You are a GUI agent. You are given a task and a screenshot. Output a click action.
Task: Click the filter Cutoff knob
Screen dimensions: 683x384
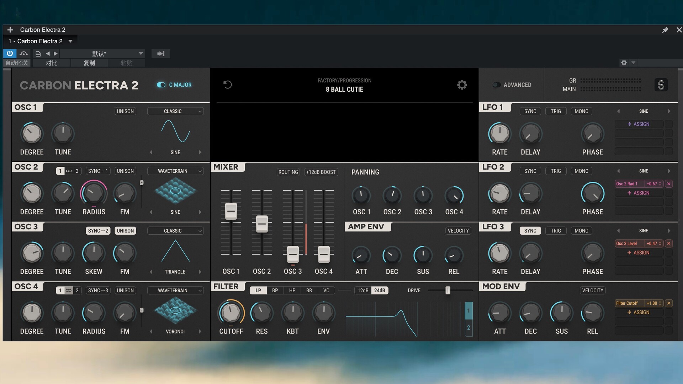231,313
